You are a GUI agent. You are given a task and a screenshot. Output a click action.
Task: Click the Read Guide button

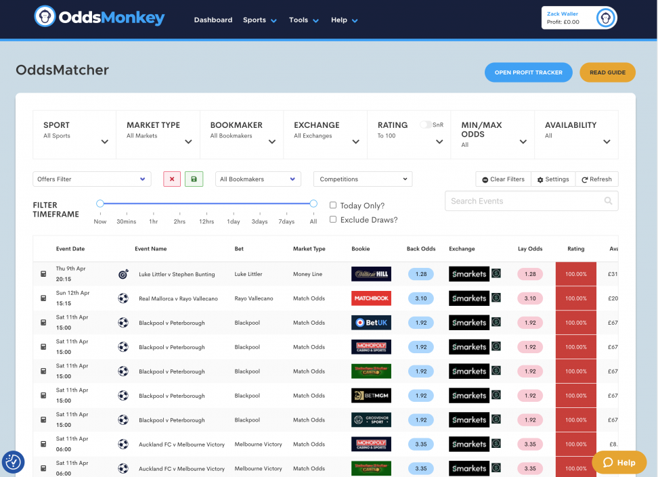[608, 72]
